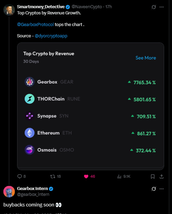This screenshot has width=172, height=214.
Task: Toggle the pink like heart
Action: pos(86,176)
